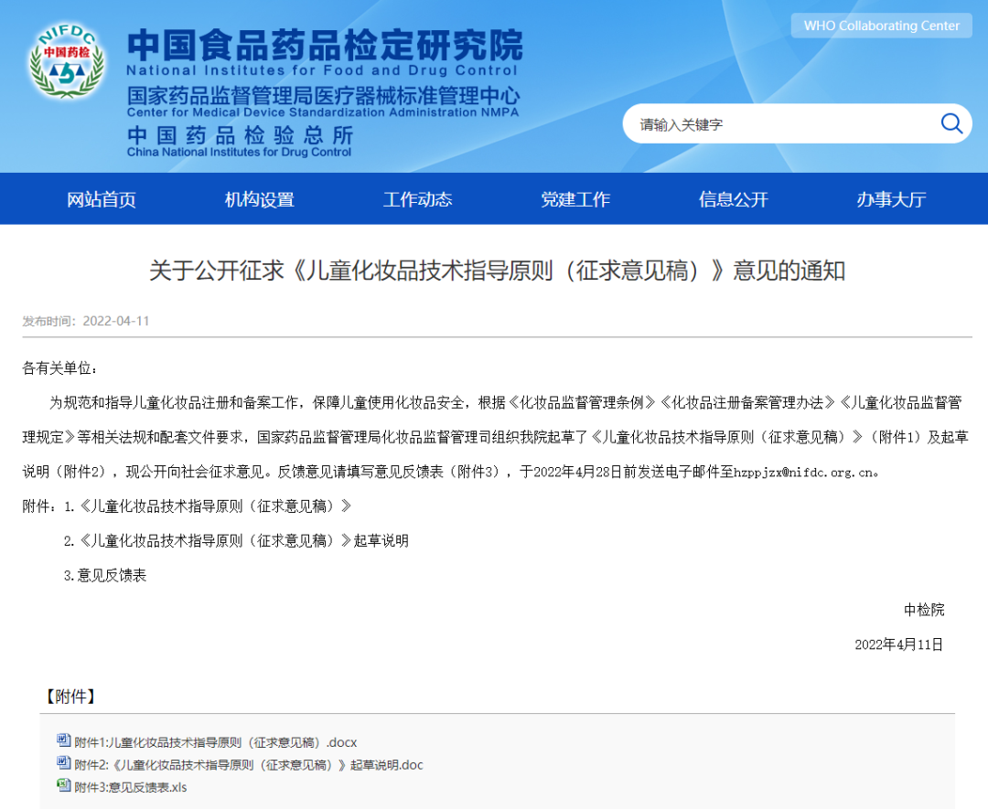Click the Word icon beside 附件2 doc
The width and height of the screenshot is (988, 809).
click(63, 763)
